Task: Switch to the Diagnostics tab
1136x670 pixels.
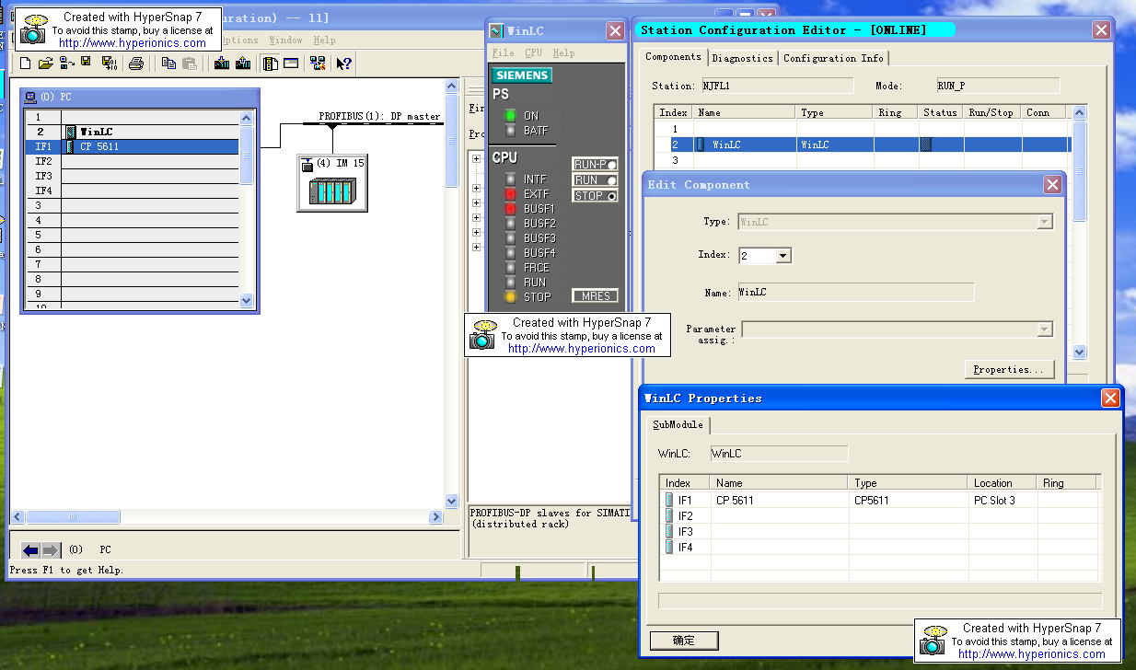Action: tap(742, 58)
